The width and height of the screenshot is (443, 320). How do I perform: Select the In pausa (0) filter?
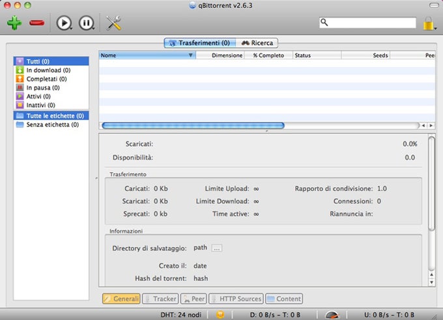point(51,87)
